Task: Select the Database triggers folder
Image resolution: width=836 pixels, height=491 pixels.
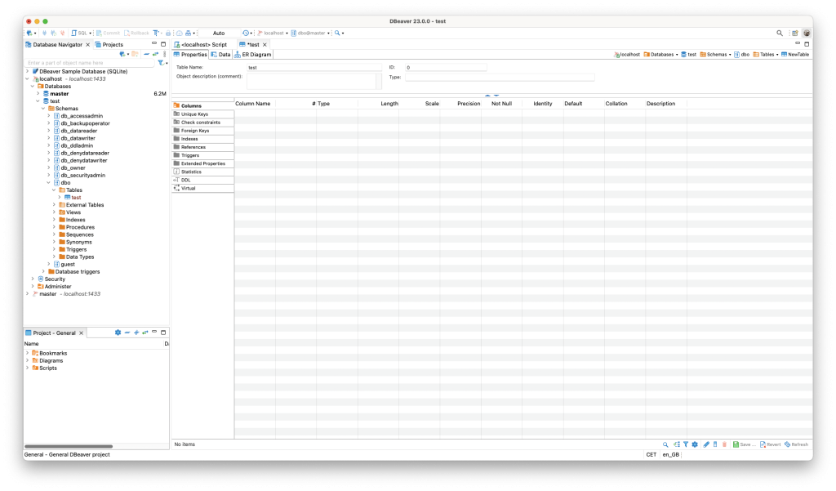Action: click(x=73, y=272)
